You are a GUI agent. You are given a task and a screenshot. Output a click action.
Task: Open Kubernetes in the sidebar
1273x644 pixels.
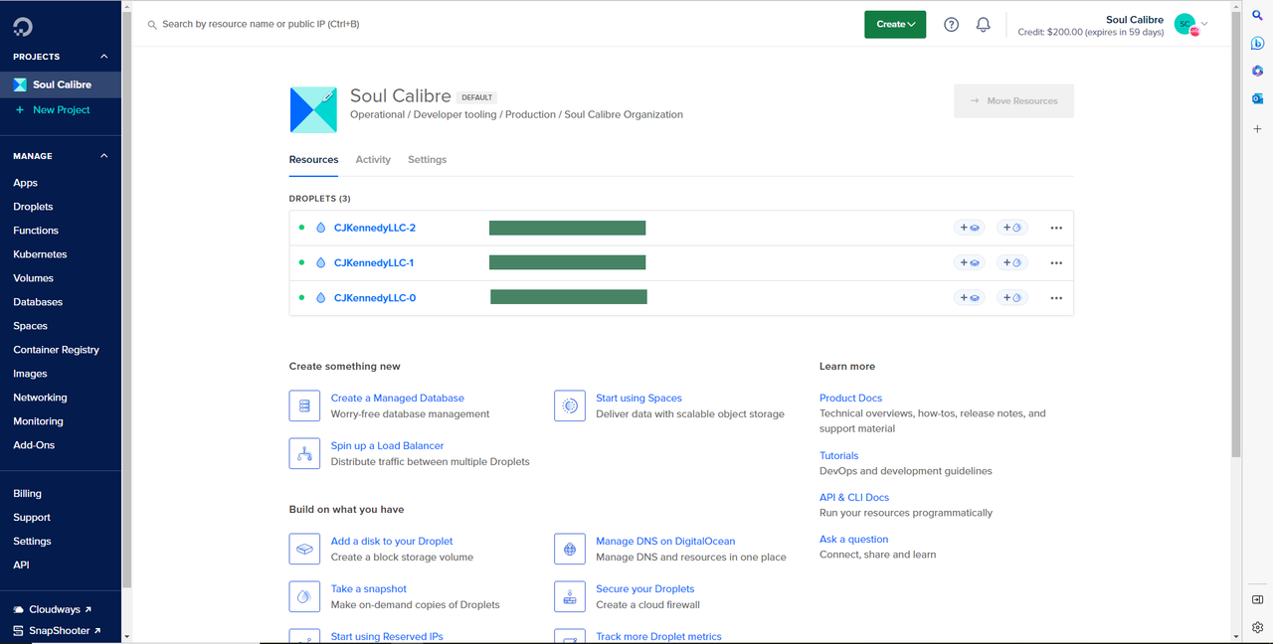[42, 254]
